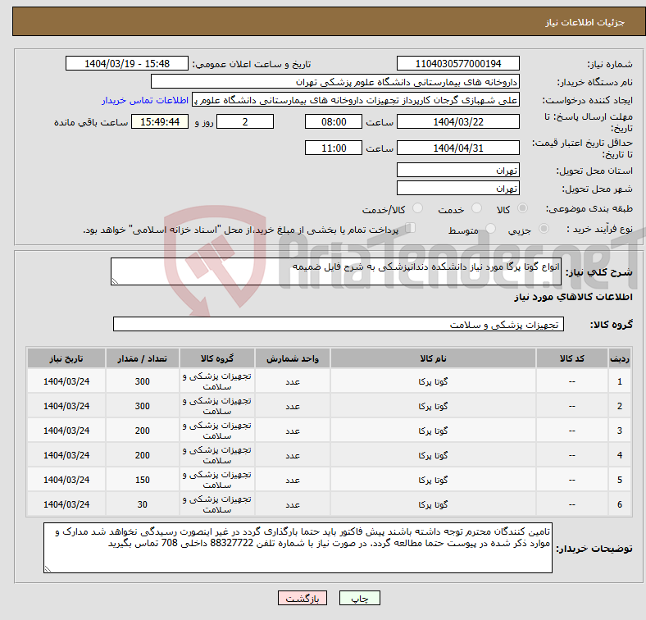The image size is (646, 620).
Task: Click تعداد / مقدار column header
Action: coord(142,358)
